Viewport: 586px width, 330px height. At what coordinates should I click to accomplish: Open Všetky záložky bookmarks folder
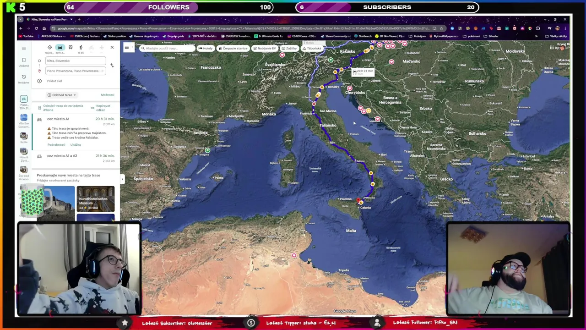click(x=556, y=36)
